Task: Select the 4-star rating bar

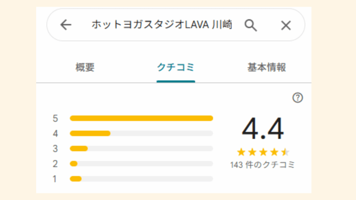Action: point(141,133)
